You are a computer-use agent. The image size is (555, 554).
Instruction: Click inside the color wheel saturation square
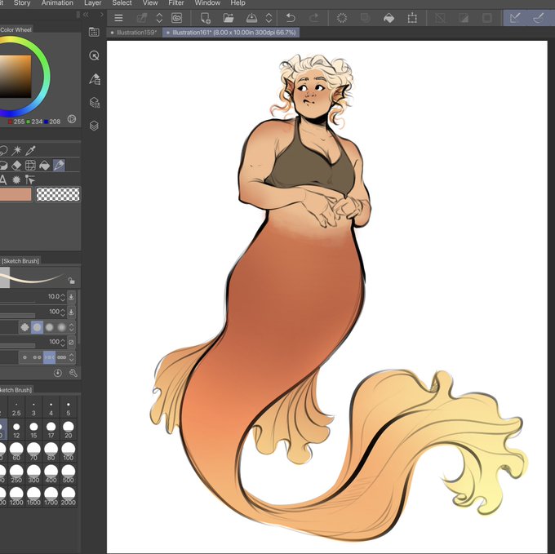pyautogui.click(x=16, y=77)
